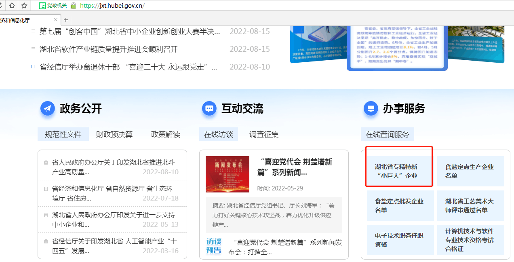
Task: Open the 省人民政府办公厅 北斗产业 document link
Action: pyautogui.click(x=113, y=167)
